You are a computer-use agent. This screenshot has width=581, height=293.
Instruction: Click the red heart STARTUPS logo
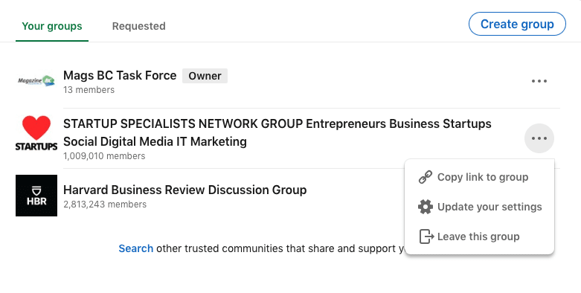point(36,133)
